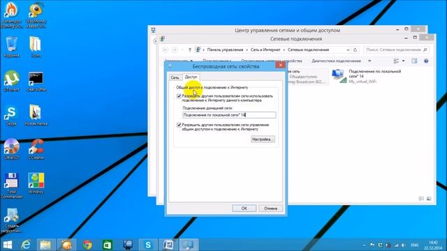Switch to details view in bottom-right corner
The width and height of the screenshot is (447, 251).
(x=421, y=199)
